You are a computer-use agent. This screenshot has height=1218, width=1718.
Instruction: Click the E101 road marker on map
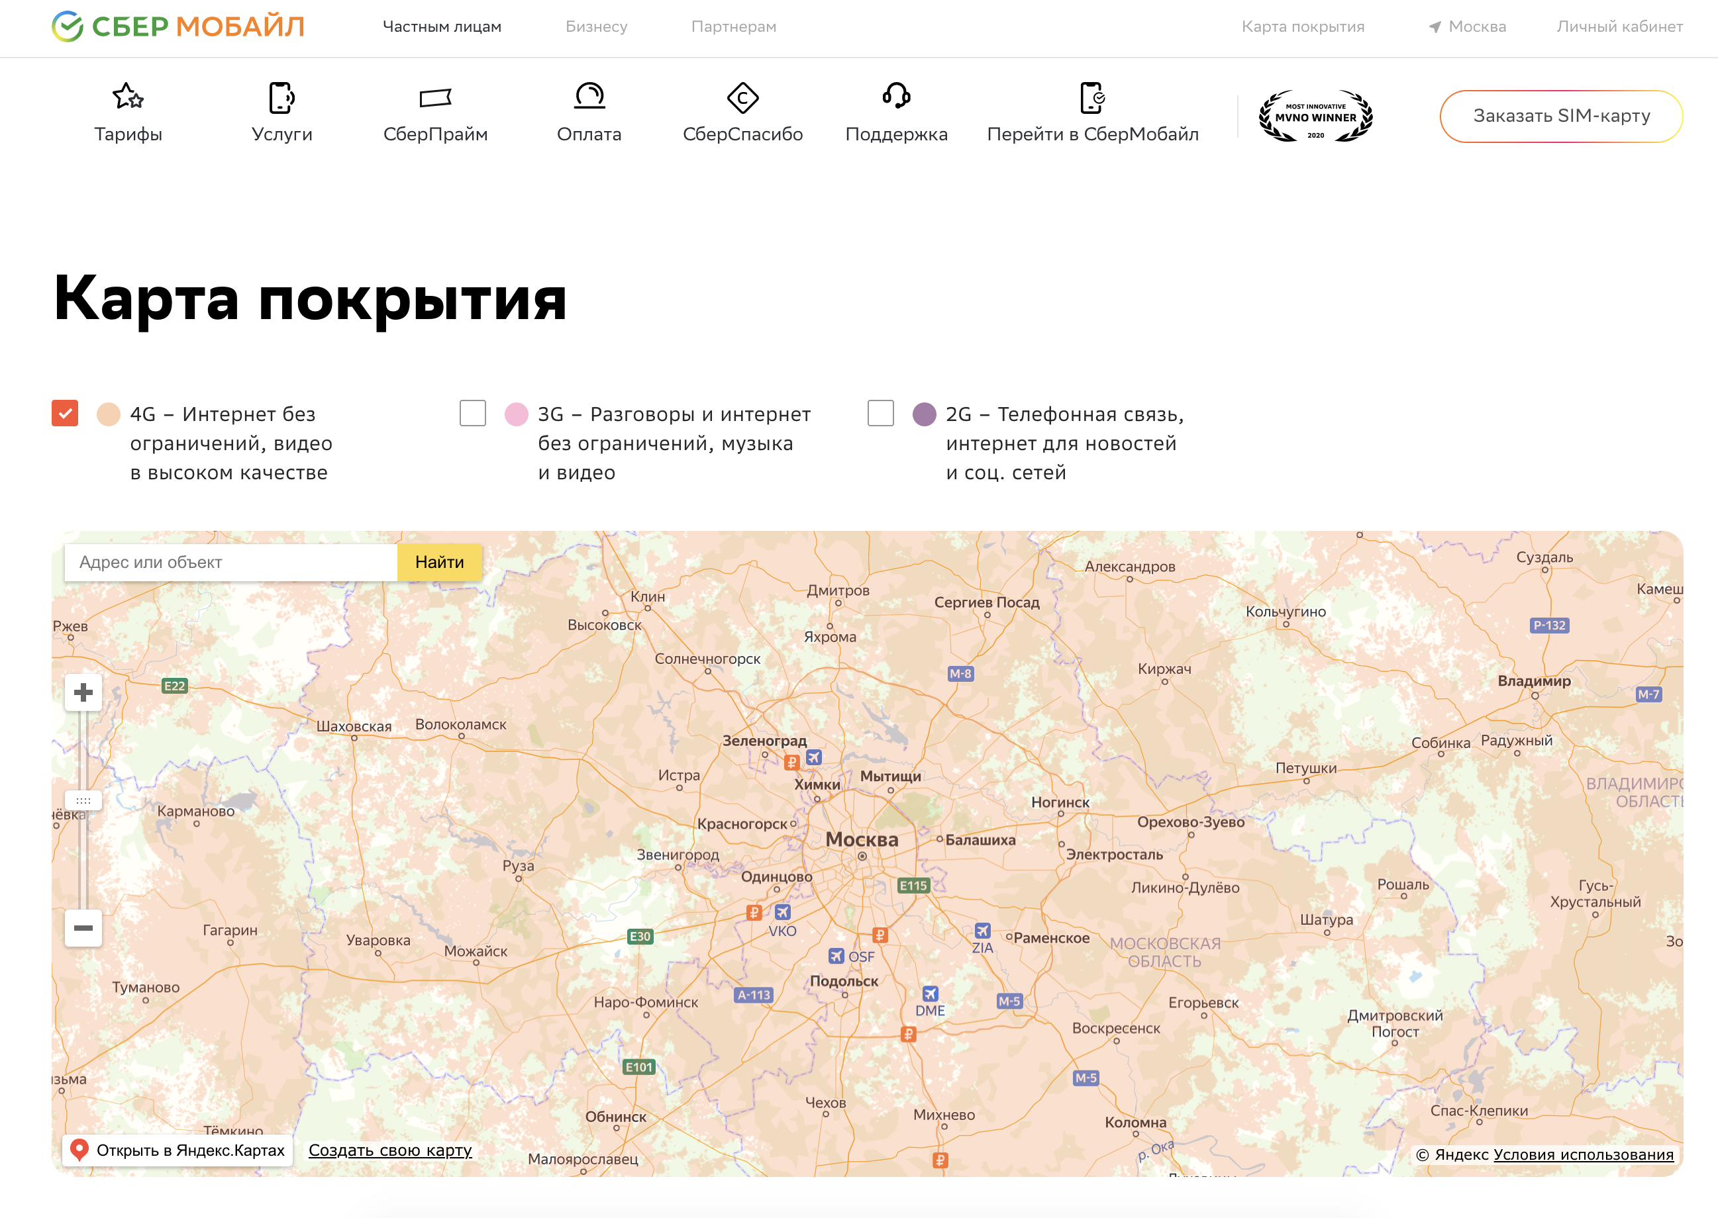click(x=639, y=1067)
